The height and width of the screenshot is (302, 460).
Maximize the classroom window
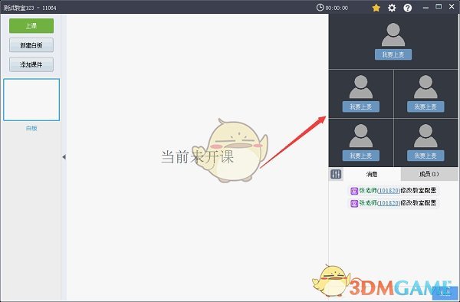click(439, 7)
